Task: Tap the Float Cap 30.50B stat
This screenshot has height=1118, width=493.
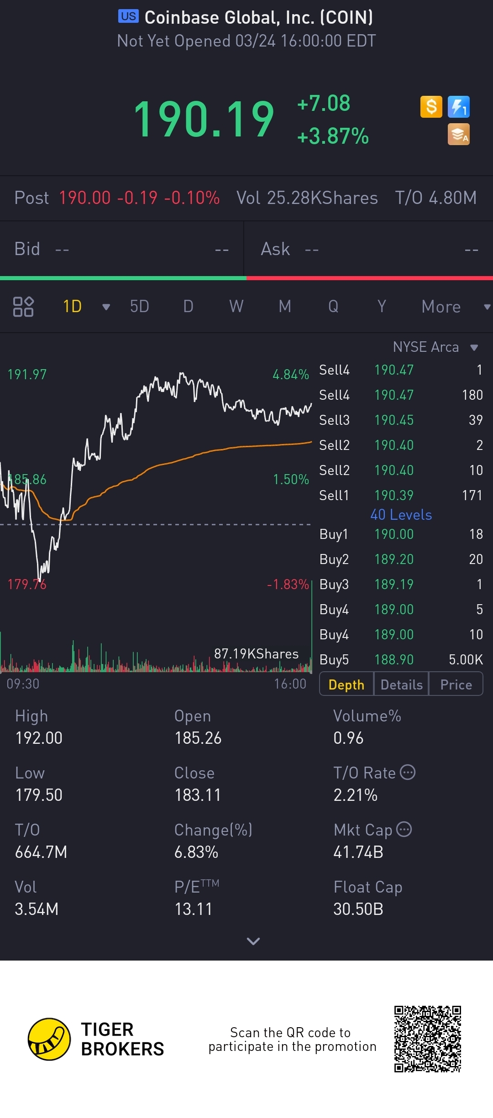Action: tap(368, 898)
